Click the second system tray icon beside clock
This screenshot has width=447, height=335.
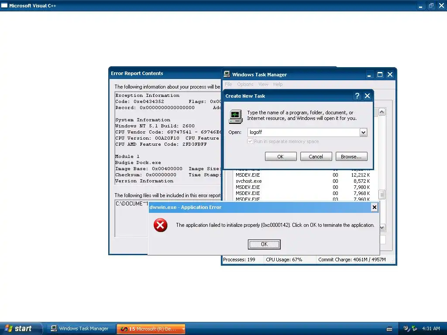(x=415, y=328)
